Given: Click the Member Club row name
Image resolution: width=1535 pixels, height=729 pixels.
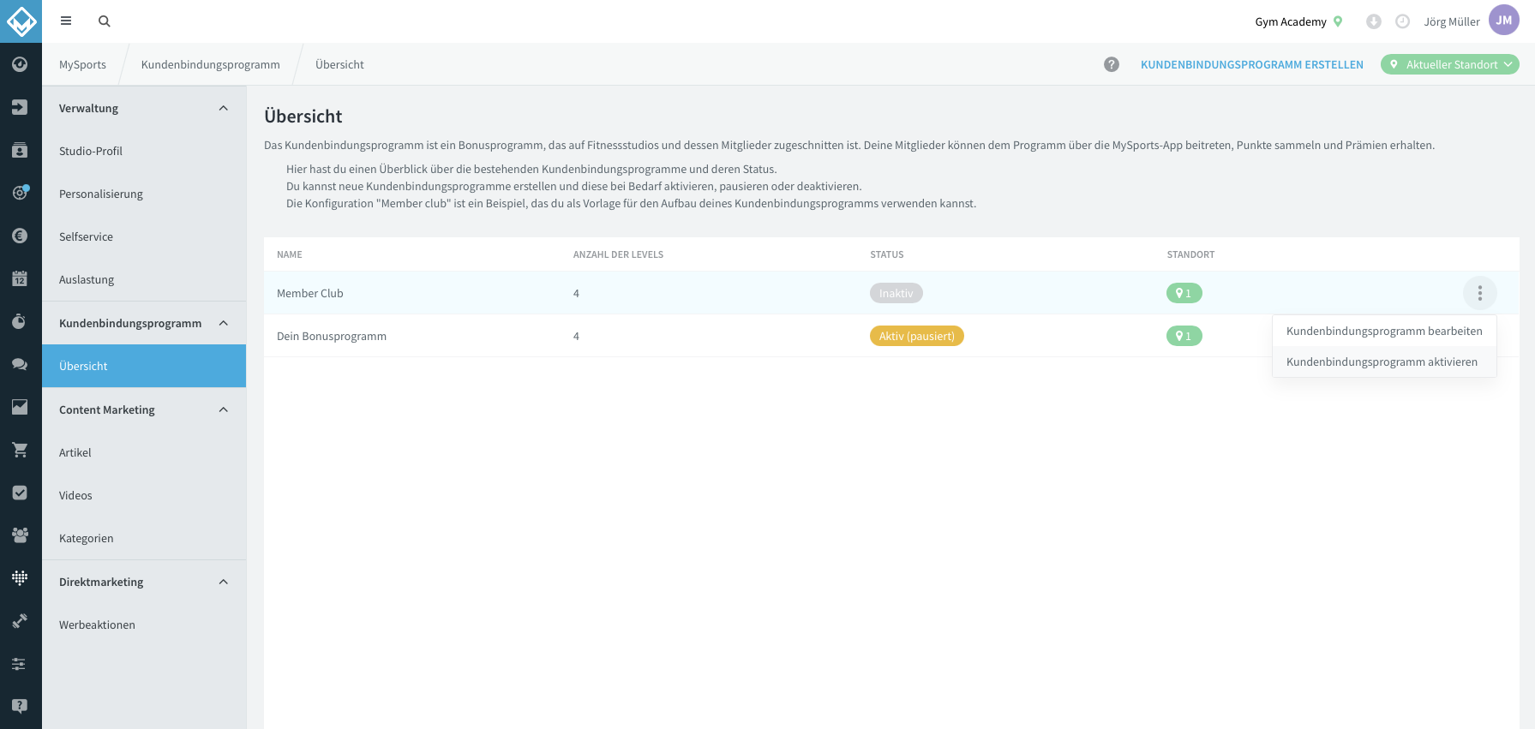Looking at the screenshot, I should click(x=310, y=293).
